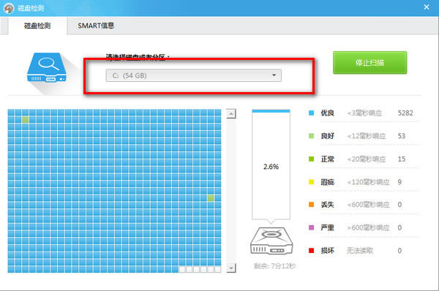439x291 pixels.
Task: Click the app logo in title bar
Action: pos(10,8)
